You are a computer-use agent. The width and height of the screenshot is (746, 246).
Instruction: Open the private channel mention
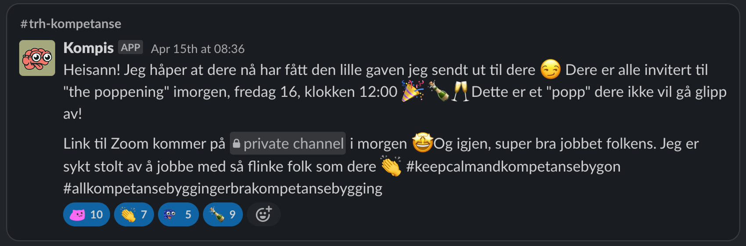tap(288, 143)
